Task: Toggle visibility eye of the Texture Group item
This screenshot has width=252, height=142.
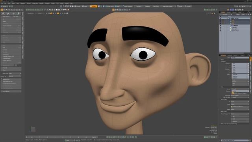Action: click(x=220, y=31)
